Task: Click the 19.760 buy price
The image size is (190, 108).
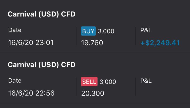Action: [x=92, y=43]
